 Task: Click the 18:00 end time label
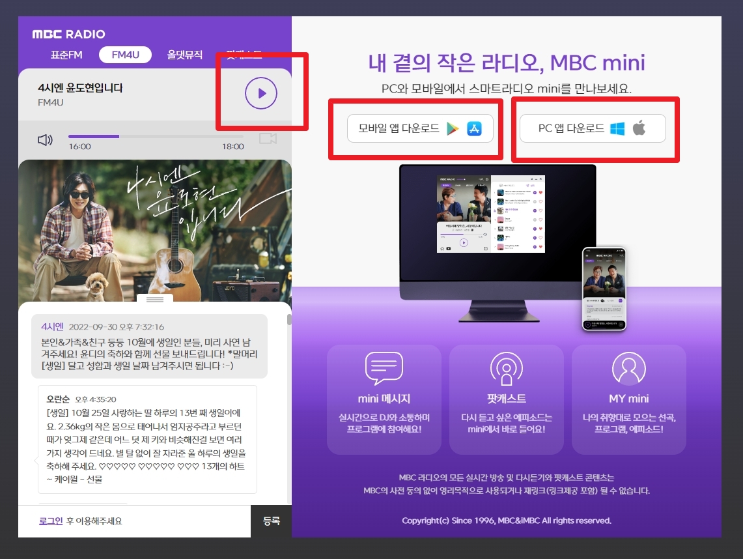tap(233, 147)
